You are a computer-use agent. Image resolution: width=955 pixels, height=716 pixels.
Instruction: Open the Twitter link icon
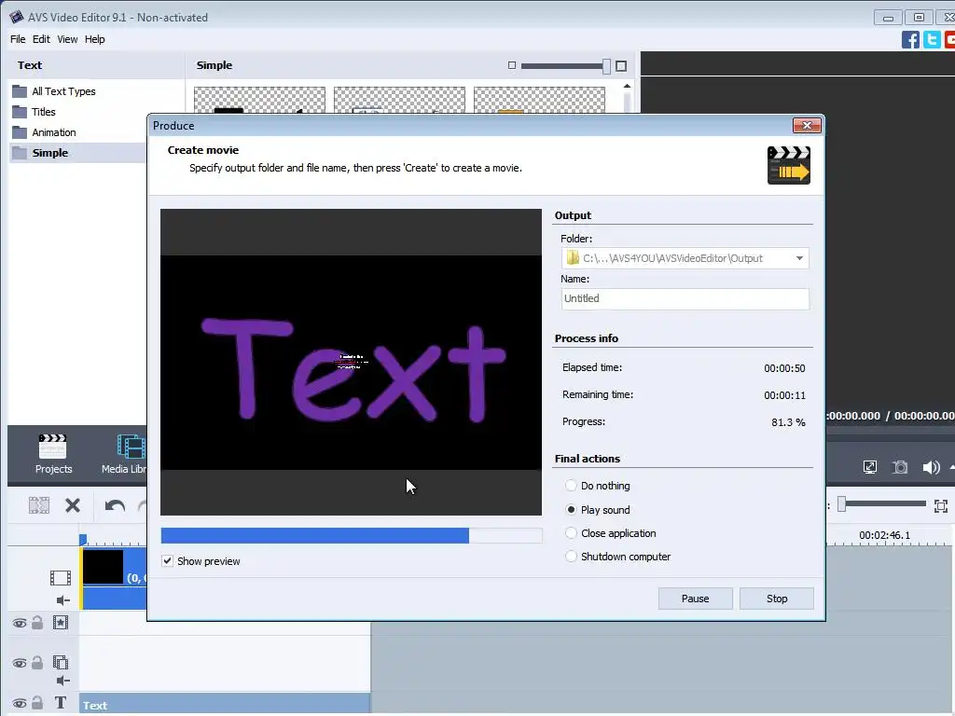(932, 39)
